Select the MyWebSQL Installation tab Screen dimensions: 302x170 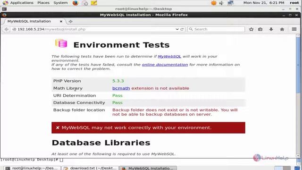[x=29, y=21]
